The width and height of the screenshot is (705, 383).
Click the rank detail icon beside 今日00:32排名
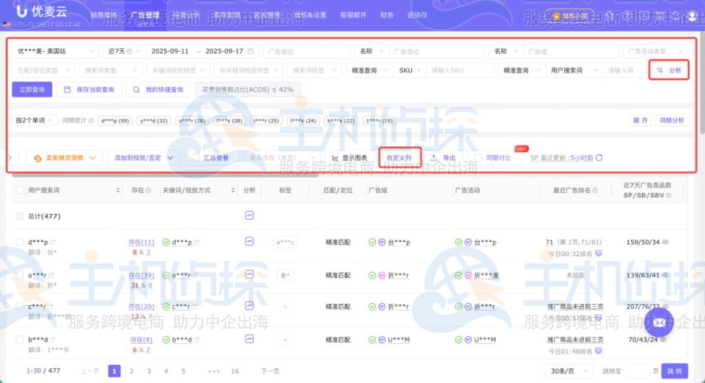(x=598, y=253)
